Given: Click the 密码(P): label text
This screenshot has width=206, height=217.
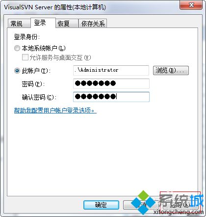Looking at the screenshot, I should 33,84.
